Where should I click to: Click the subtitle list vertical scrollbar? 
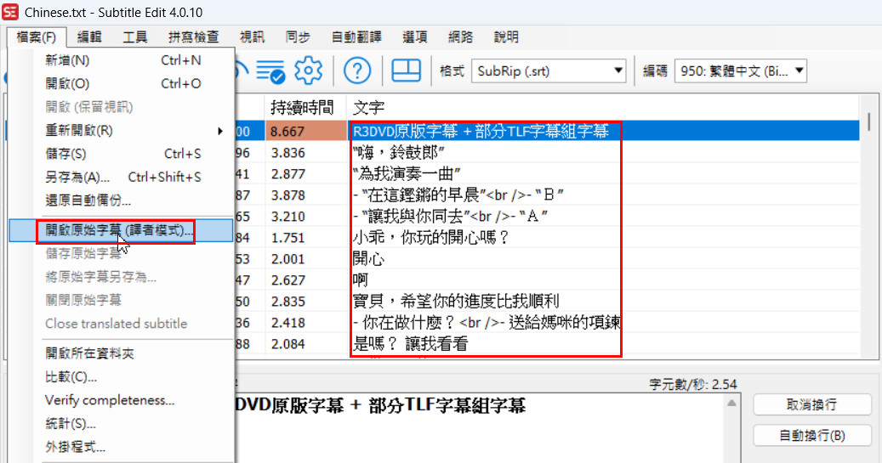868,229
